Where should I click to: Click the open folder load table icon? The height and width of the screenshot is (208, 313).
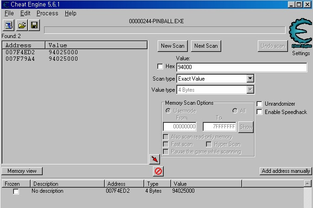pyautogui.click(x=22, y=25)
